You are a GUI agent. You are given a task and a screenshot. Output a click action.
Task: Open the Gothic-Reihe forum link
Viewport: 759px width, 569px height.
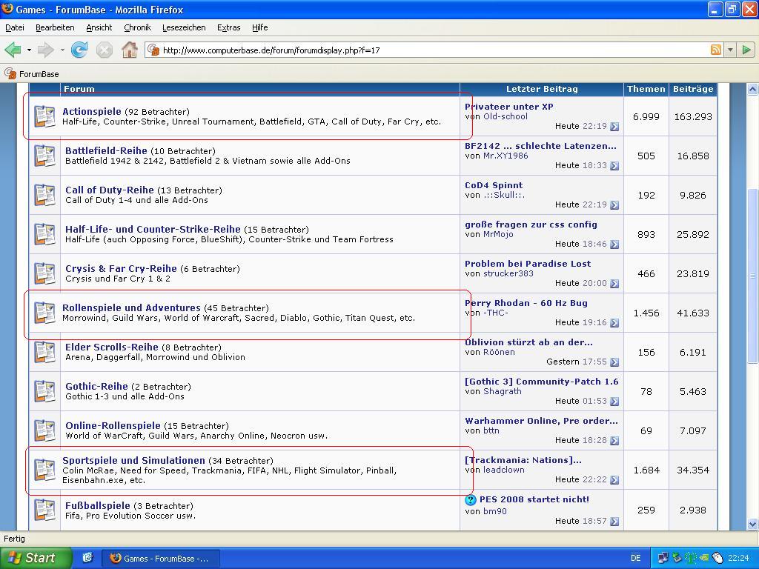pyautogui.click(x=96, y=386)
